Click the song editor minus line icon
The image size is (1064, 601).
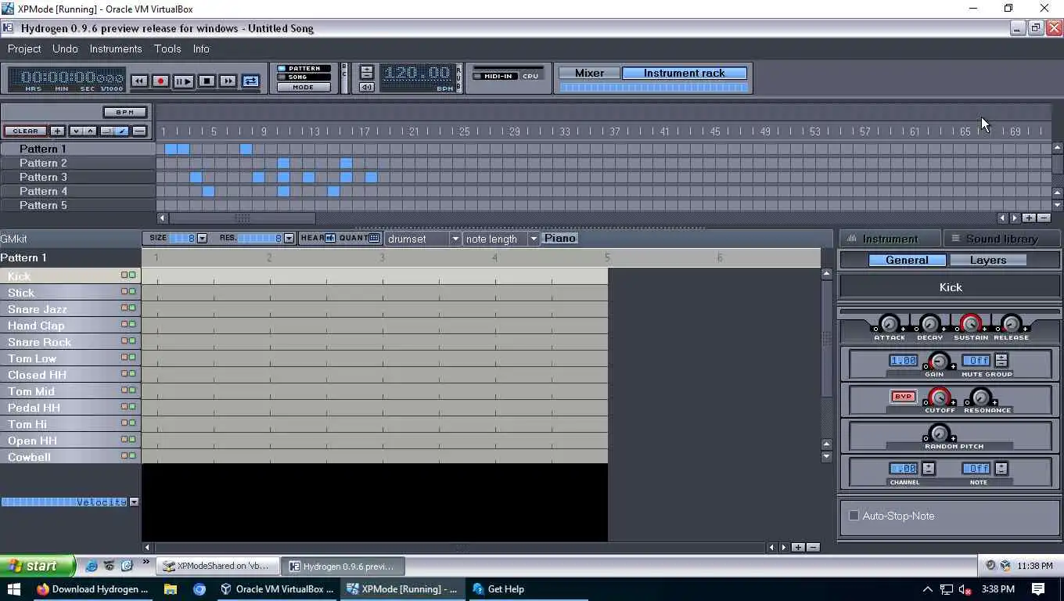point(139,131)
